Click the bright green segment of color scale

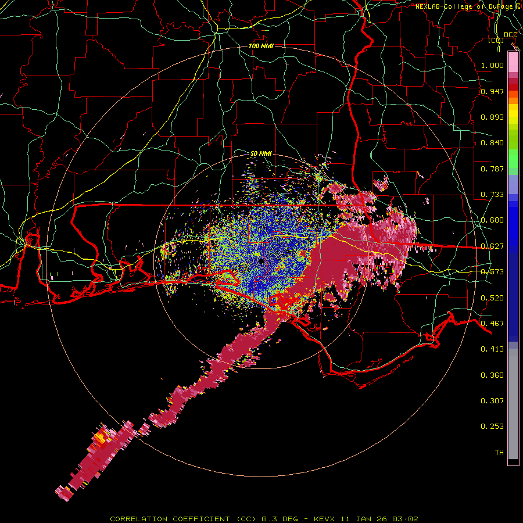pos(513,159)
